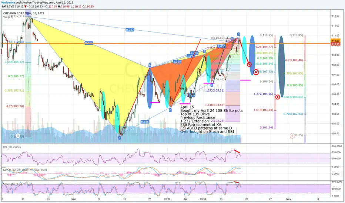The height and width of the screenshot is (203, 345).
Task: Select the red 110.15 price tag
Action: 335,44
